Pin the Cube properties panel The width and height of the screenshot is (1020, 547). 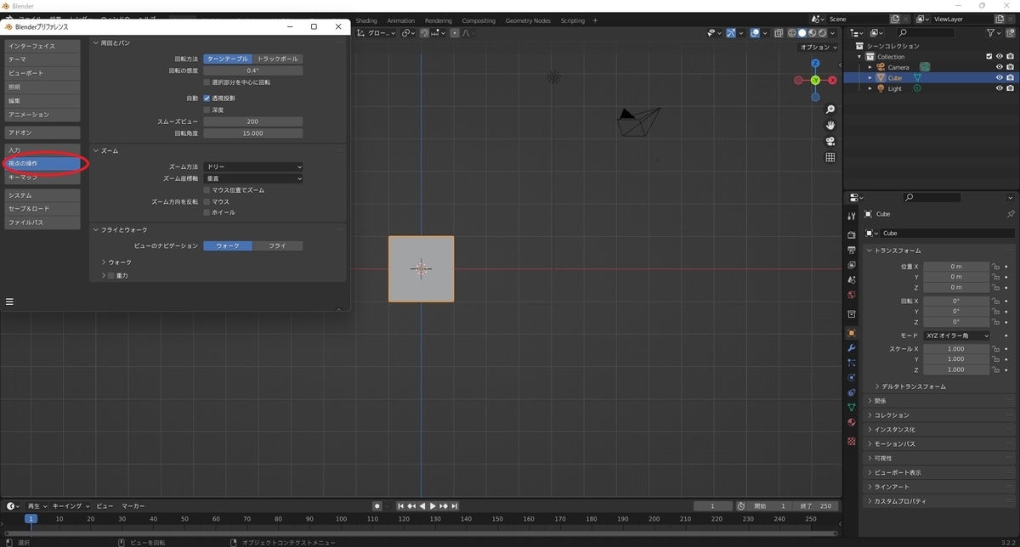(x=1010, y=214)
